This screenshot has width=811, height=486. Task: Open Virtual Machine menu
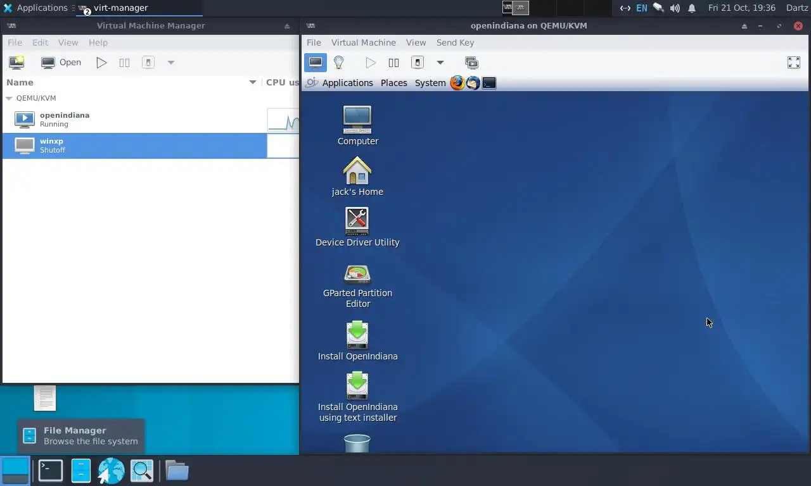pos(363,42)
